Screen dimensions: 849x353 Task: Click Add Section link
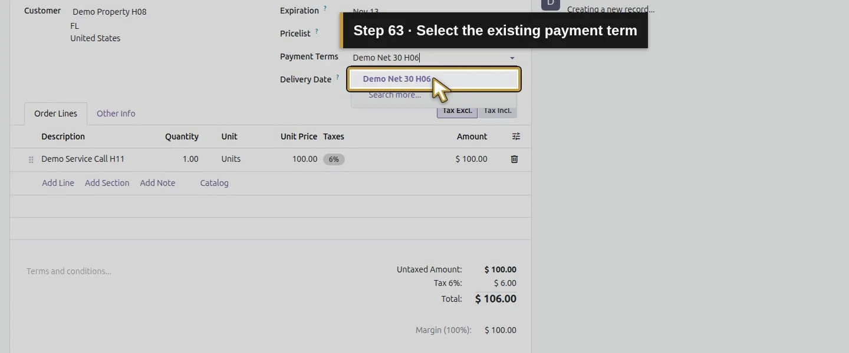tap(107, 183)
